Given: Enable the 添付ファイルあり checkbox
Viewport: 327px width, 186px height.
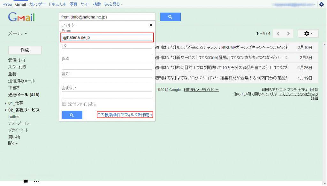Looking at the screenshot, I should pos(64,104).
